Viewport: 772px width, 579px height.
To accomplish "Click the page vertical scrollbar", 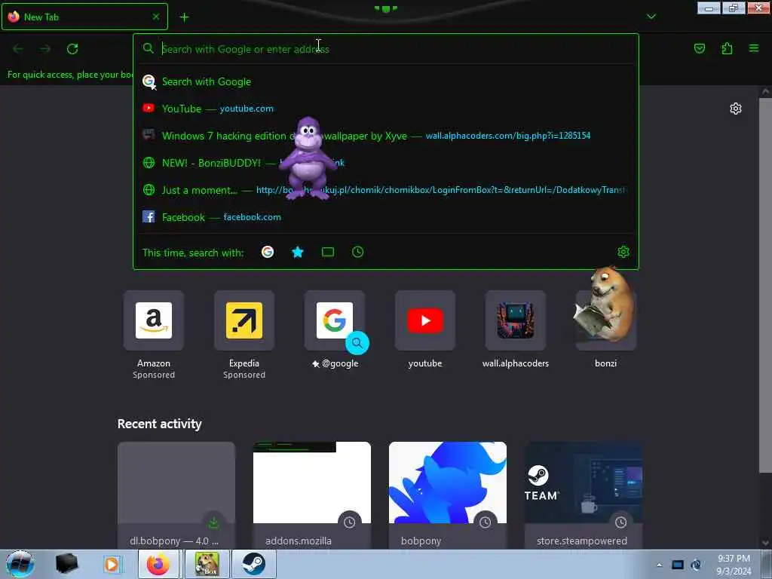I will click(x=765, y=286).
